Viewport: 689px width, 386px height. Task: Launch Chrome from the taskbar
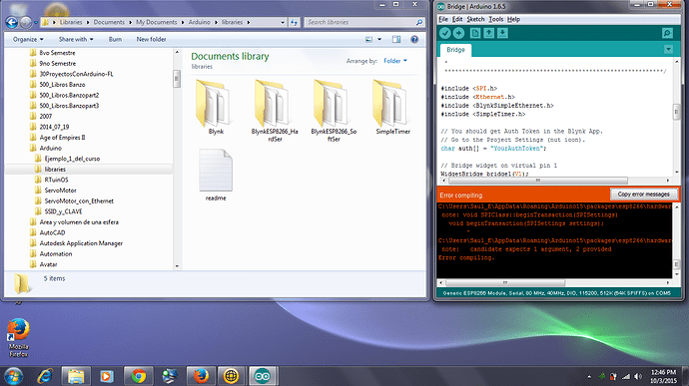pos(139,376)
